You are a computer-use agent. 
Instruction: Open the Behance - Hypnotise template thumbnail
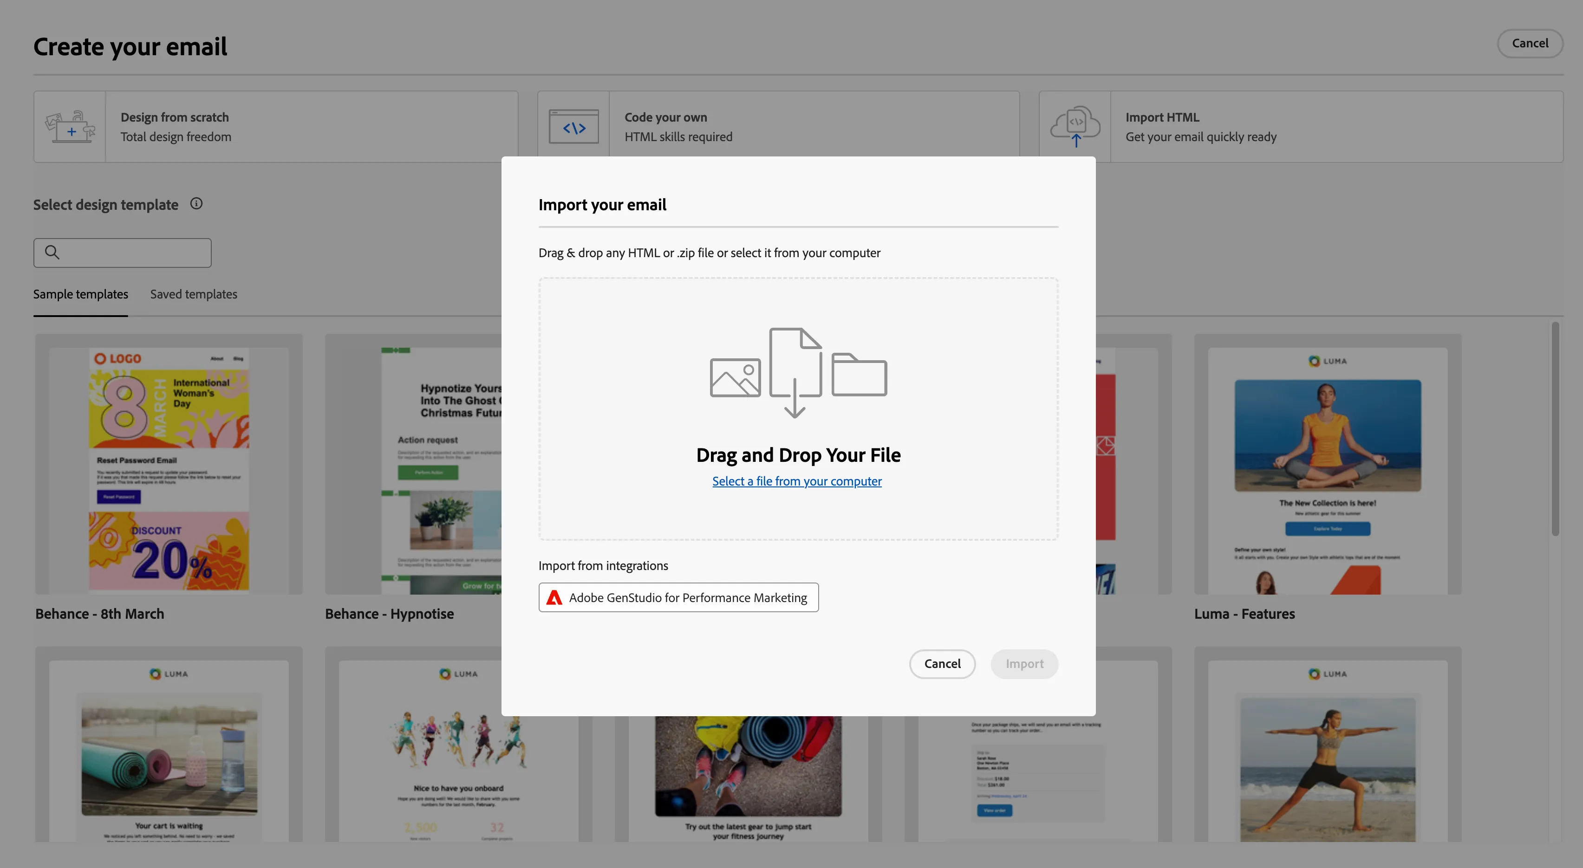pos(413,464)
